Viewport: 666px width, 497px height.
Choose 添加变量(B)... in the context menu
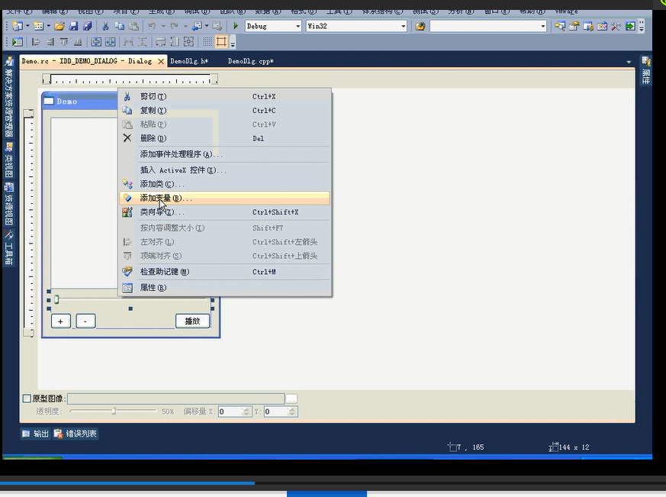224,198
